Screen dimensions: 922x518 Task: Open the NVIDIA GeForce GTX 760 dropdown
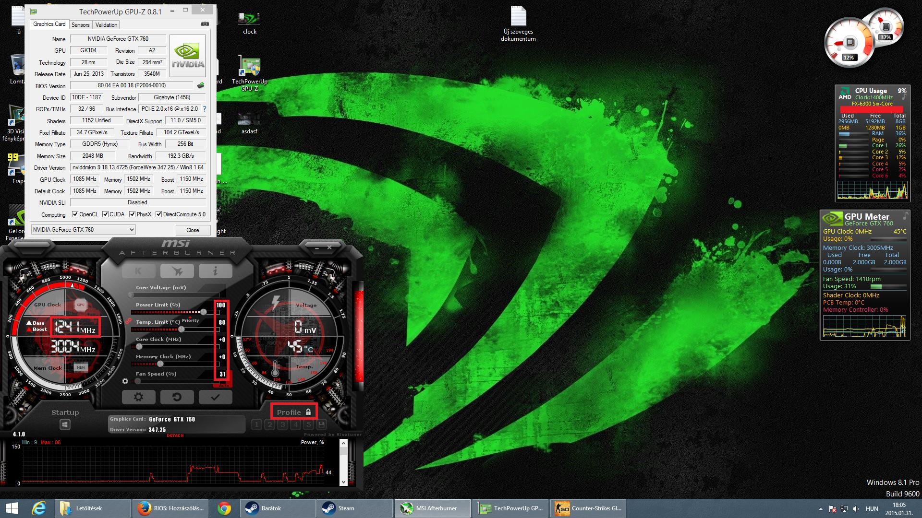click(x=83, y=230)
